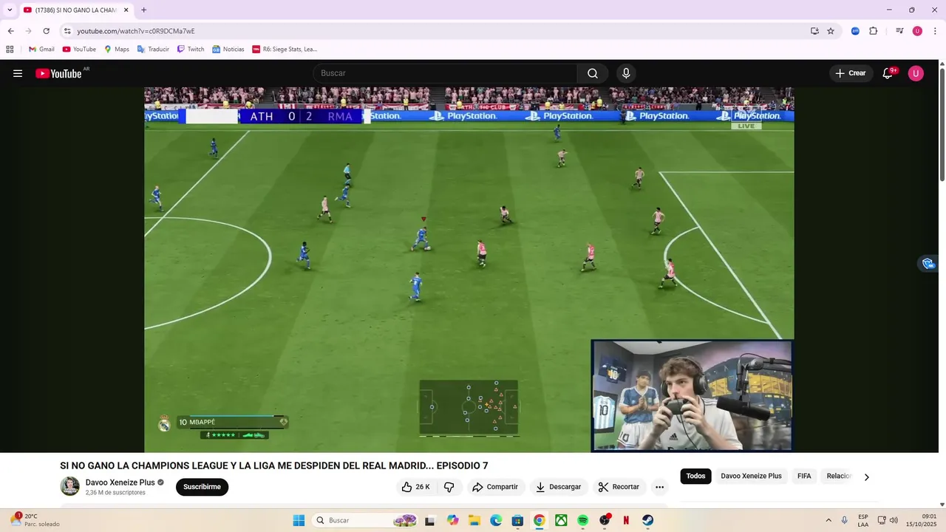Screen dimensions: 946x532
Task: Click the taskbar Buscar search box
Action: (x=365, y=520)
